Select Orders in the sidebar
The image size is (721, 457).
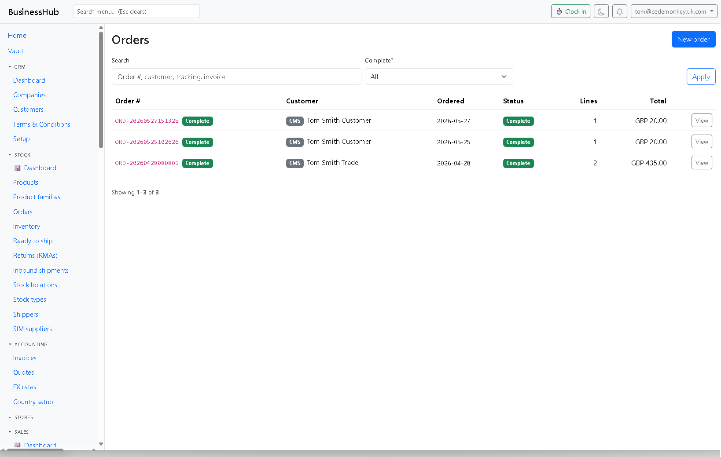click(x=23, y=212)
